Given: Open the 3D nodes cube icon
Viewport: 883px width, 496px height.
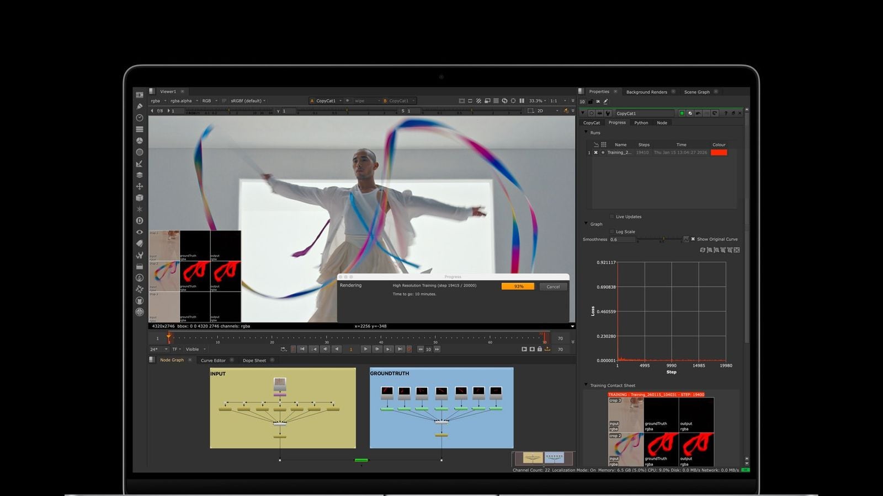Looking at the screenshot, I should pos(140,197).
